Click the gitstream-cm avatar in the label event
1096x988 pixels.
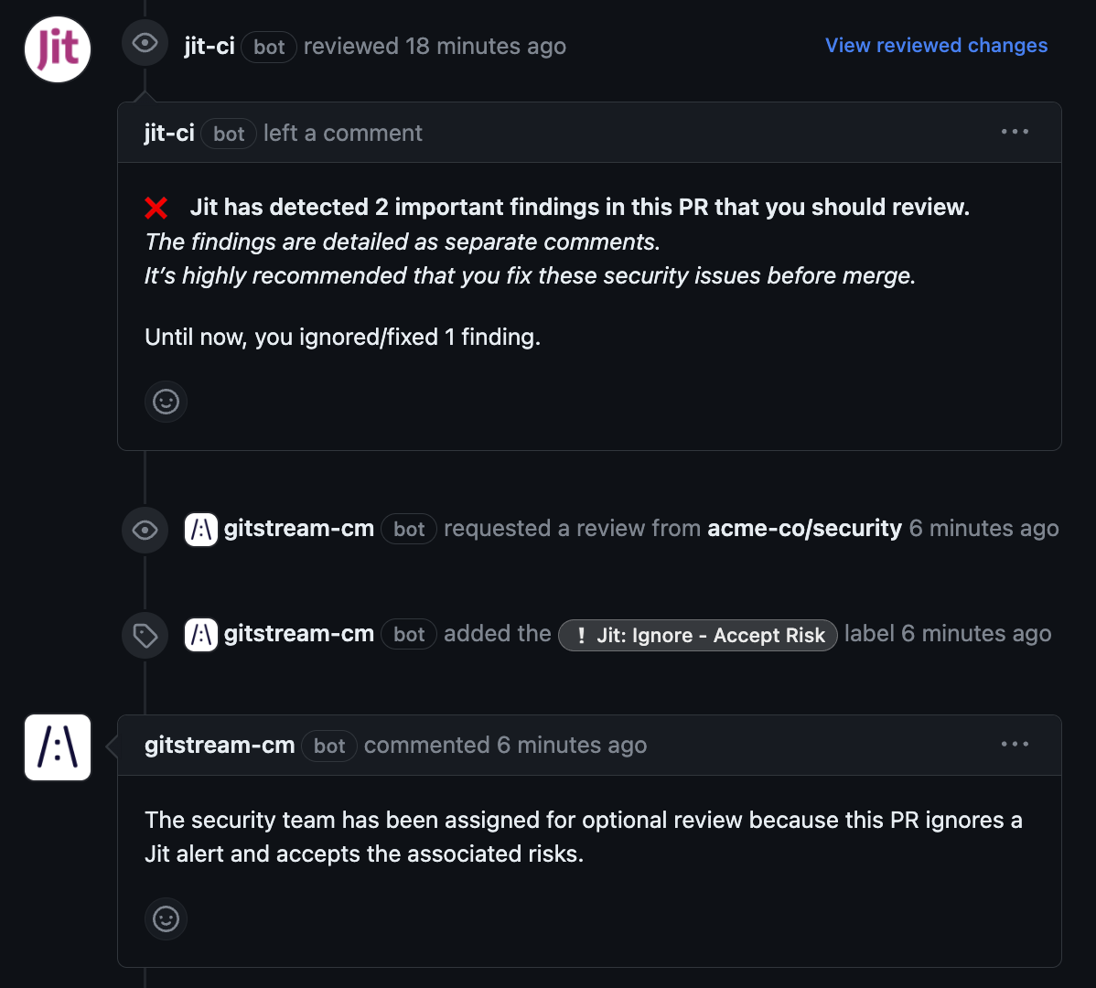click(201, 634)
